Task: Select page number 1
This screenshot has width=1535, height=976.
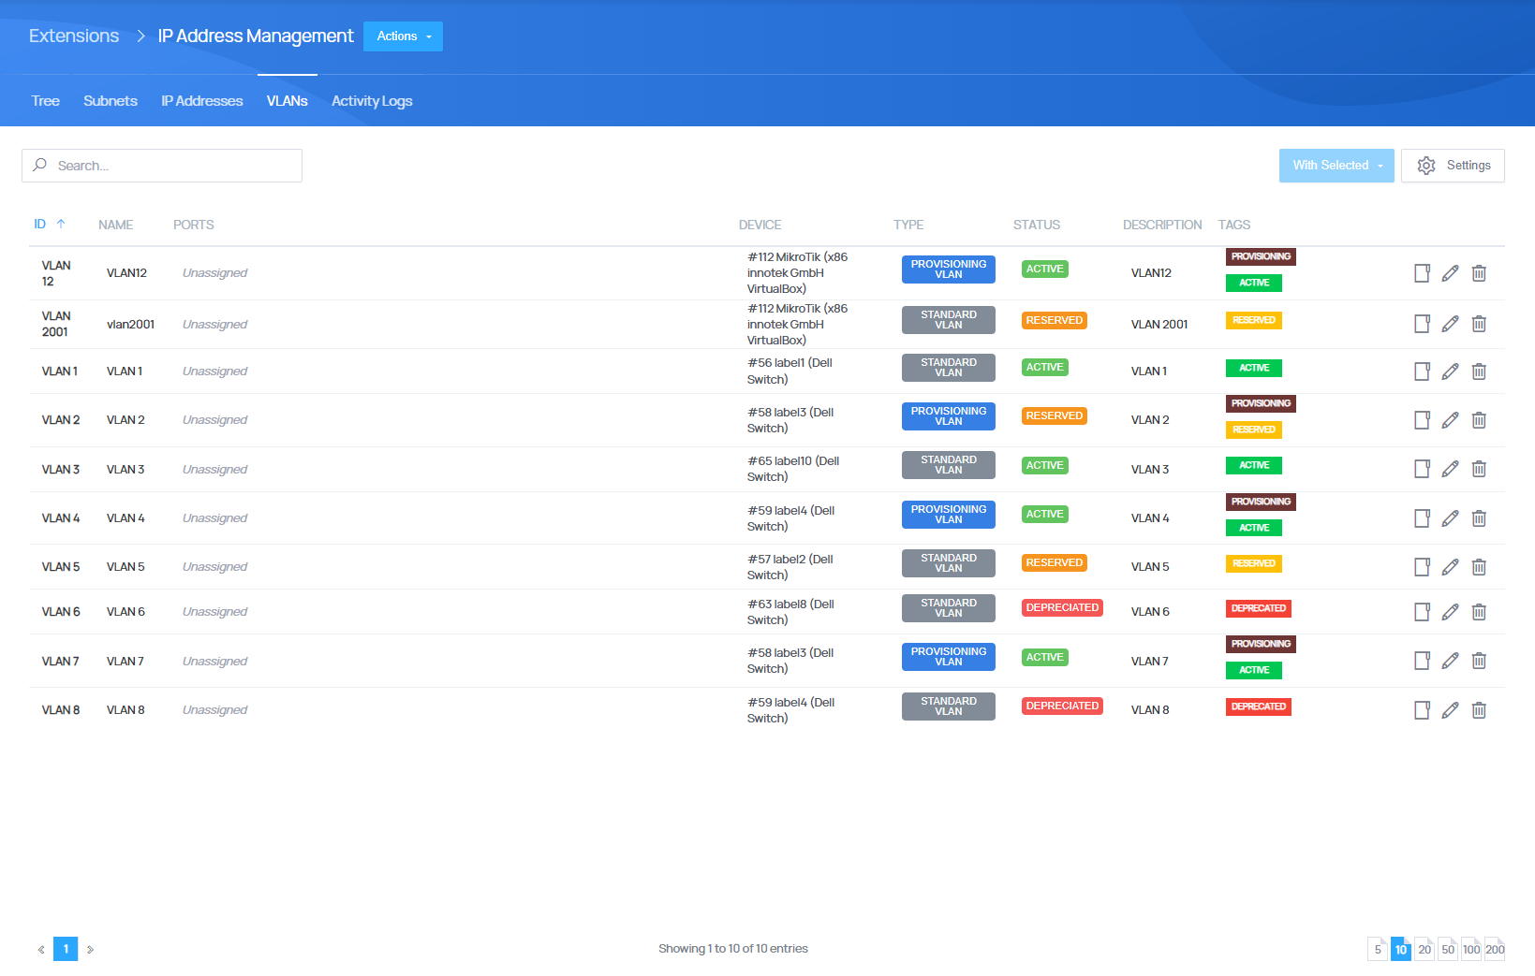Action: 66,949
